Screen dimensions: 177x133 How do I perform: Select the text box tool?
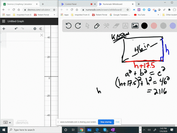(125, 26)
